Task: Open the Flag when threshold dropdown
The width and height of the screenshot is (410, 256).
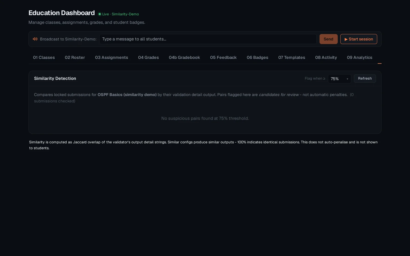Action: pos(339,79)
